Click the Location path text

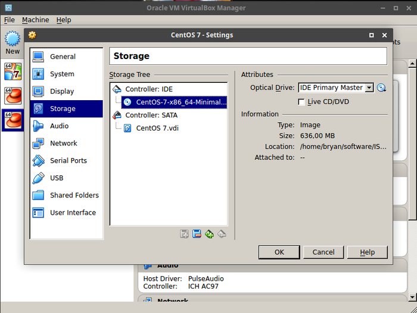[343, 147]
